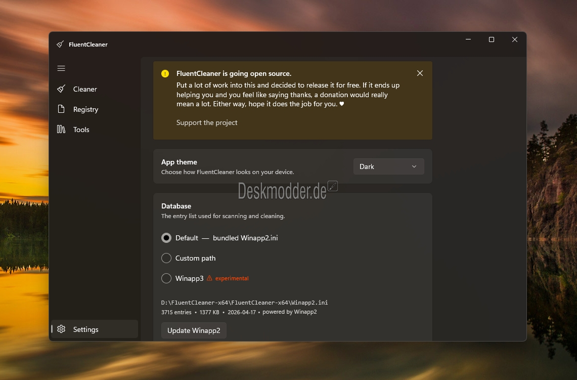This screenshot has width=577, height=380.
Task: Maximize the FluentCleaner window
Action: tap(491, 39)
